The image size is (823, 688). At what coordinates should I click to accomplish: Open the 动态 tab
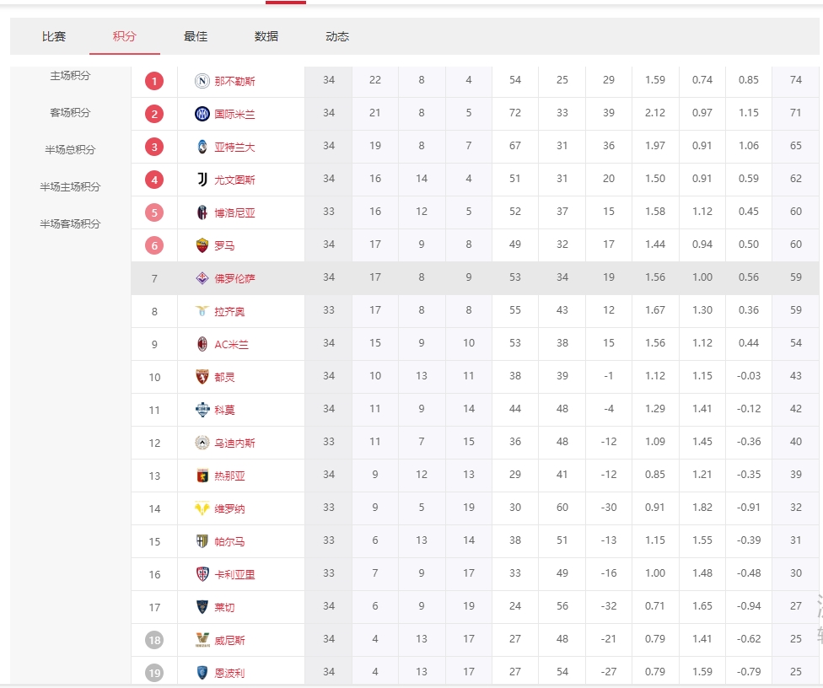click(x=337, y=36)
